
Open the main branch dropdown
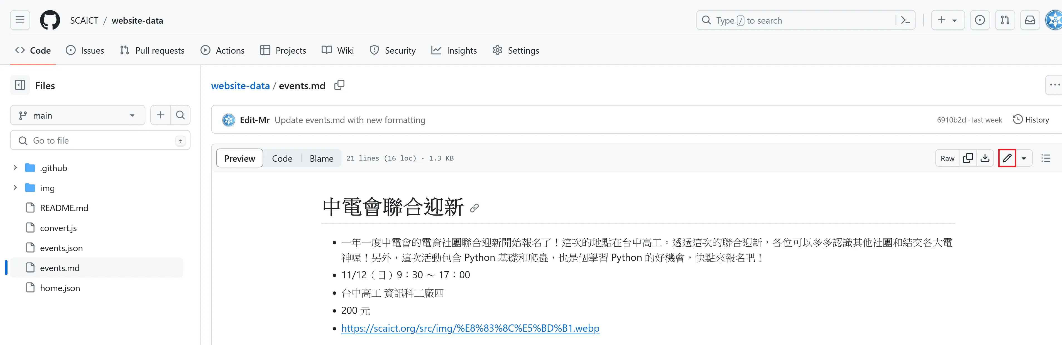[77, 116]
